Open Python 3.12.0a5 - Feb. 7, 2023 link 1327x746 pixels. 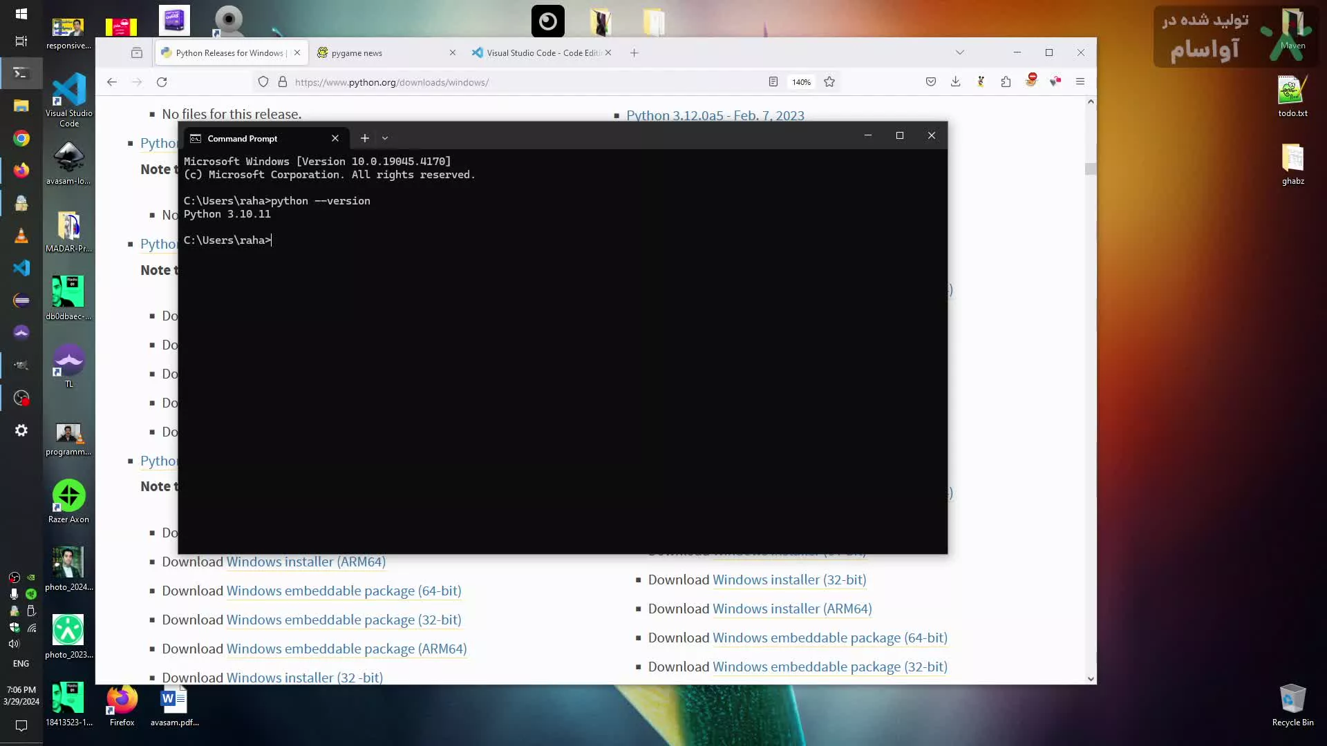[x=715, y=115]
